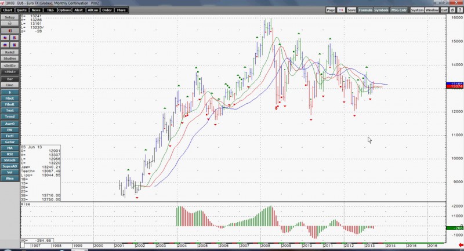
Task: Toggle the SuperAO study
Action: (x=10, y=166)
